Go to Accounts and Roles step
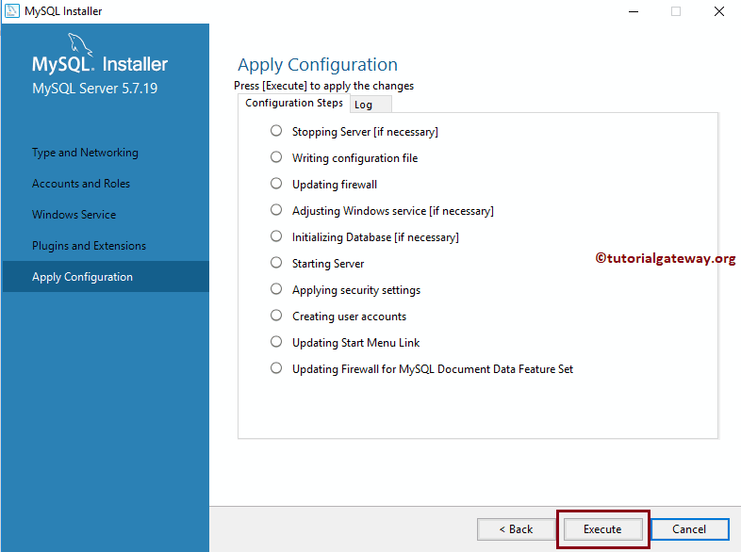The image size is (741, 552). [x=81, y=184]
